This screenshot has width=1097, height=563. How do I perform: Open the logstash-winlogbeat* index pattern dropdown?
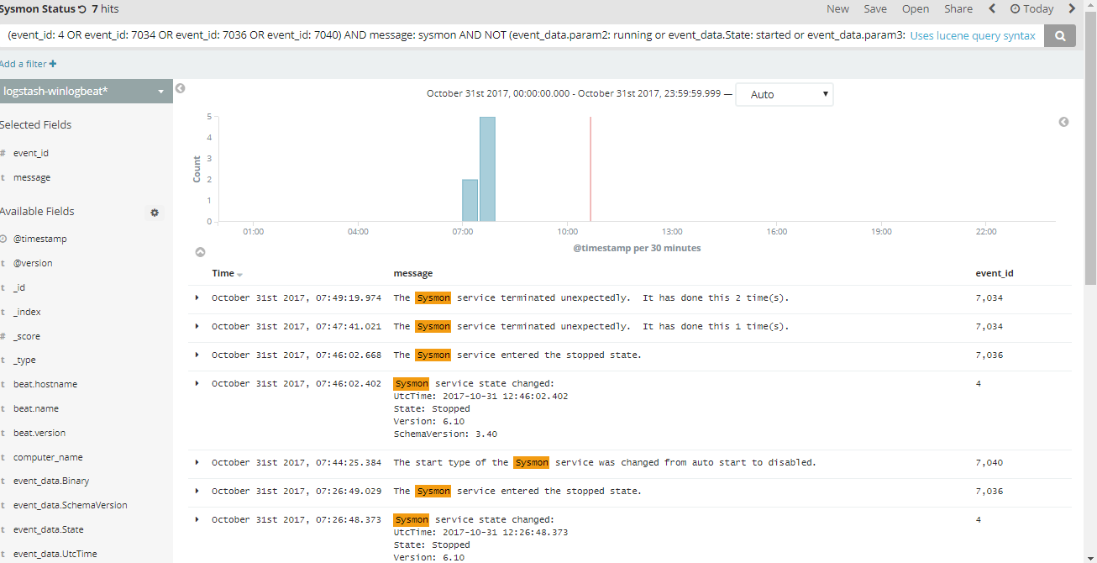tap(86, 92)
